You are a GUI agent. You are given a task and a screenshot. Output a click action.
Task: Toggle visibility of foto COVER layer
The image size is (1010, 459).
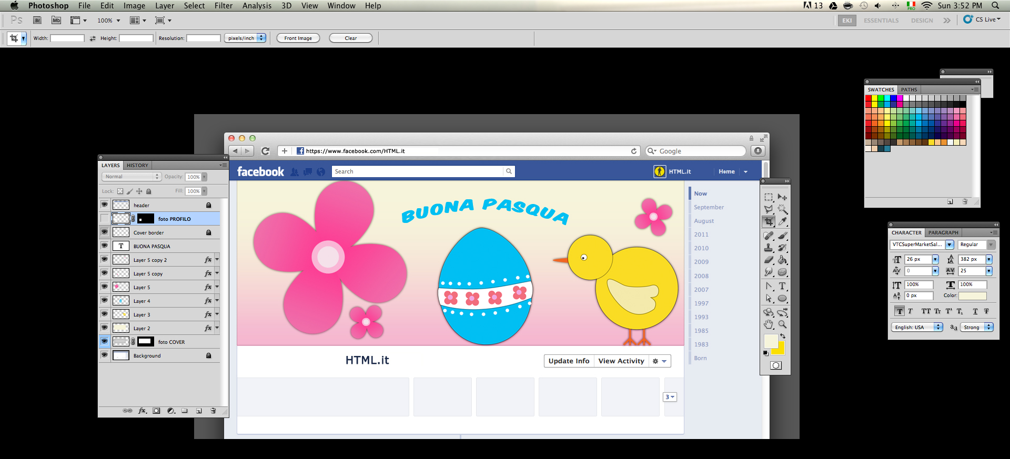click(x=104, y=341)
